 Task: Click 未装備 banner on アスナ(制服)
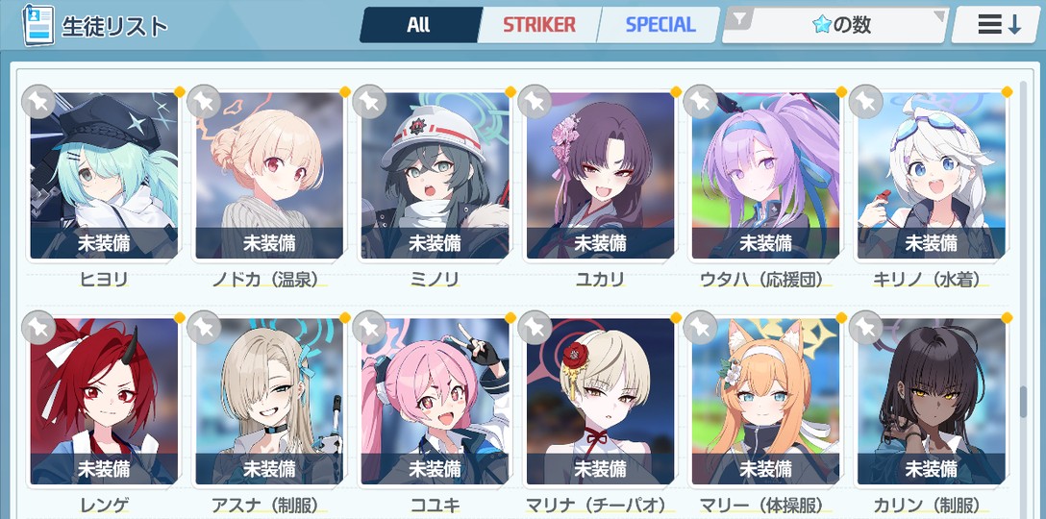pyautogui.click(x=269, y=468)
